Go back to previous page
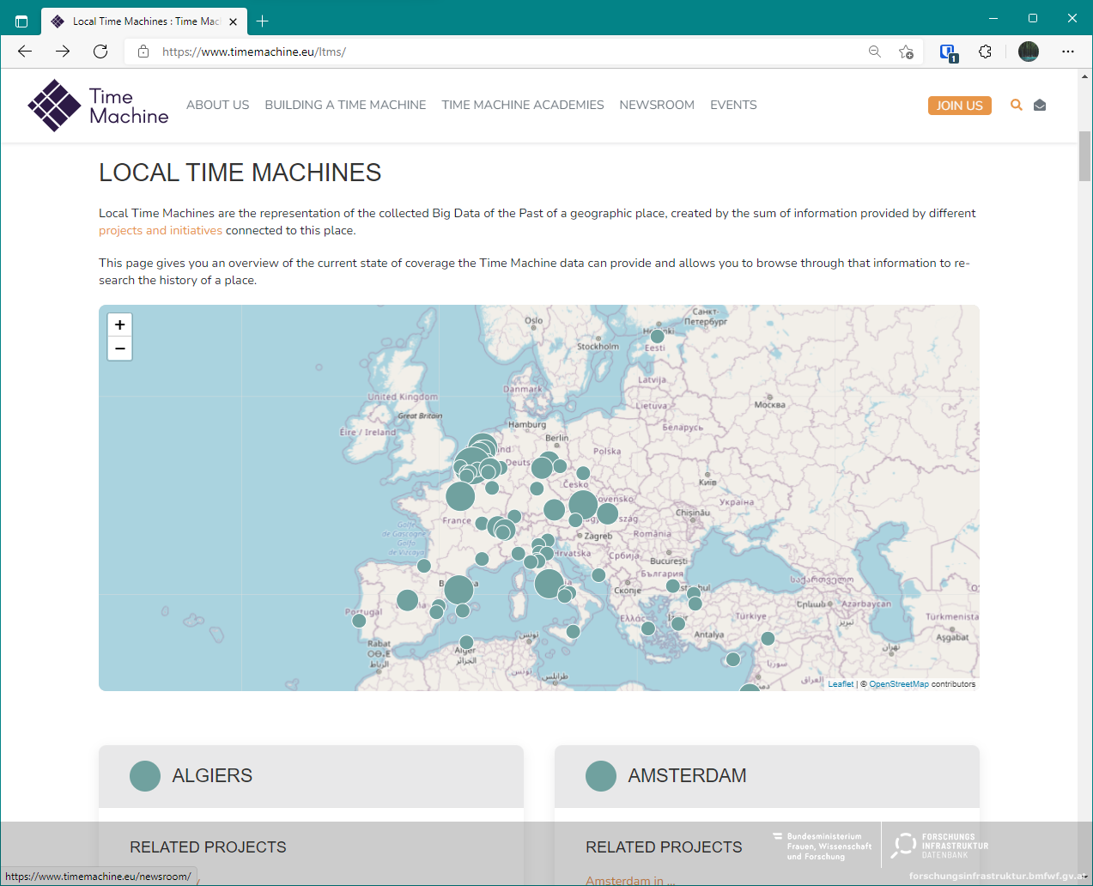The height and width of the screenshot is (886, 1093). click(x=25, y=52)
